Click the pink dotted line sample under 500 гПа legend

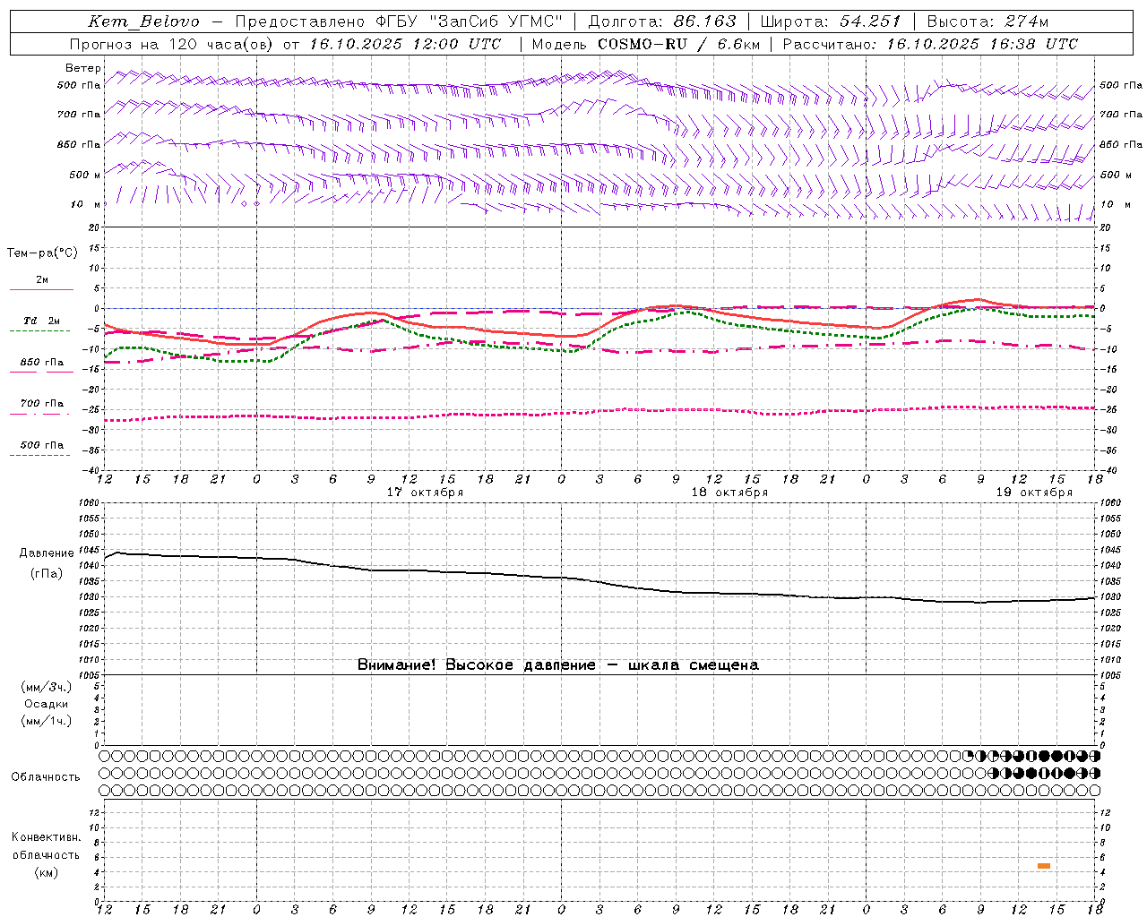39,455
